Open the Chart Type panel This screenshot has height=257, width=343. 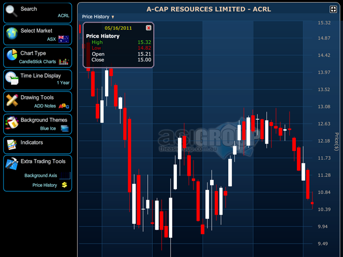(38, 57)
